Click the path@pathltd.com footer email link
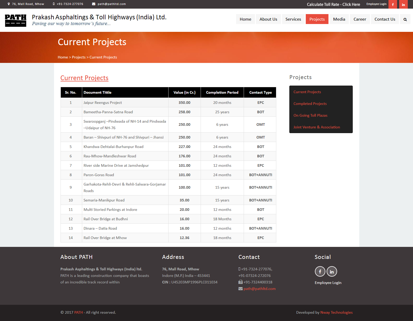This screenshot has width=413, height=321. (259, 289)
